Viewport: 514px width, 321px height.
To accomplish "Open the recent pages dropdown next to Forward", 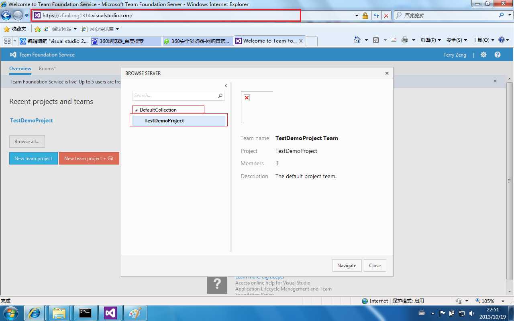I will 27,16.
